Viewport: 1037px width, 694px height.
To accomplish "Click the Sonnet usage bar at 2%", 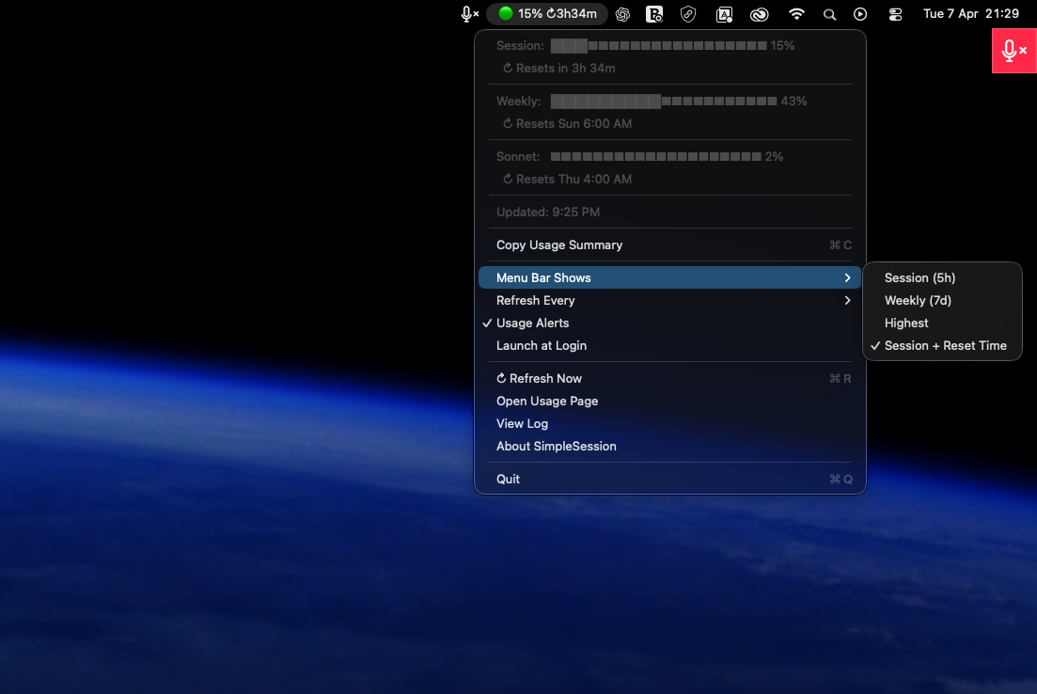I will tap(656, 157).
